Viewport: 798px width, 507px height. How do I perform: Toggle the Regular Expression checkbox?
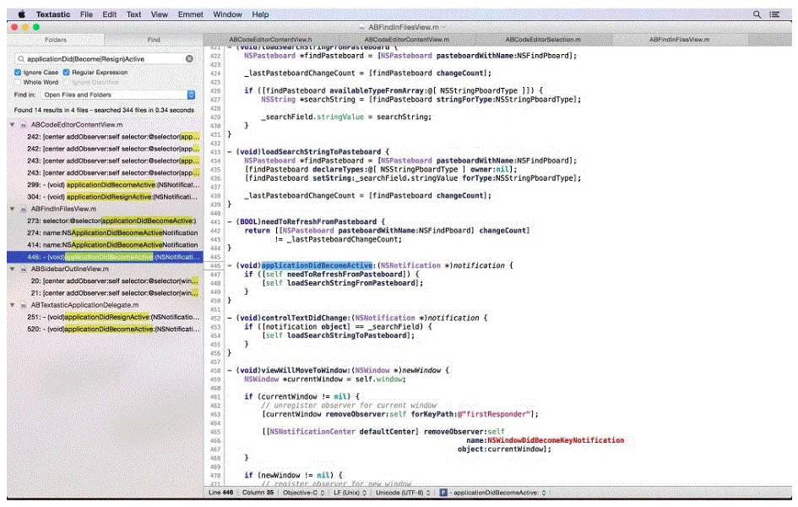(66, 73)
